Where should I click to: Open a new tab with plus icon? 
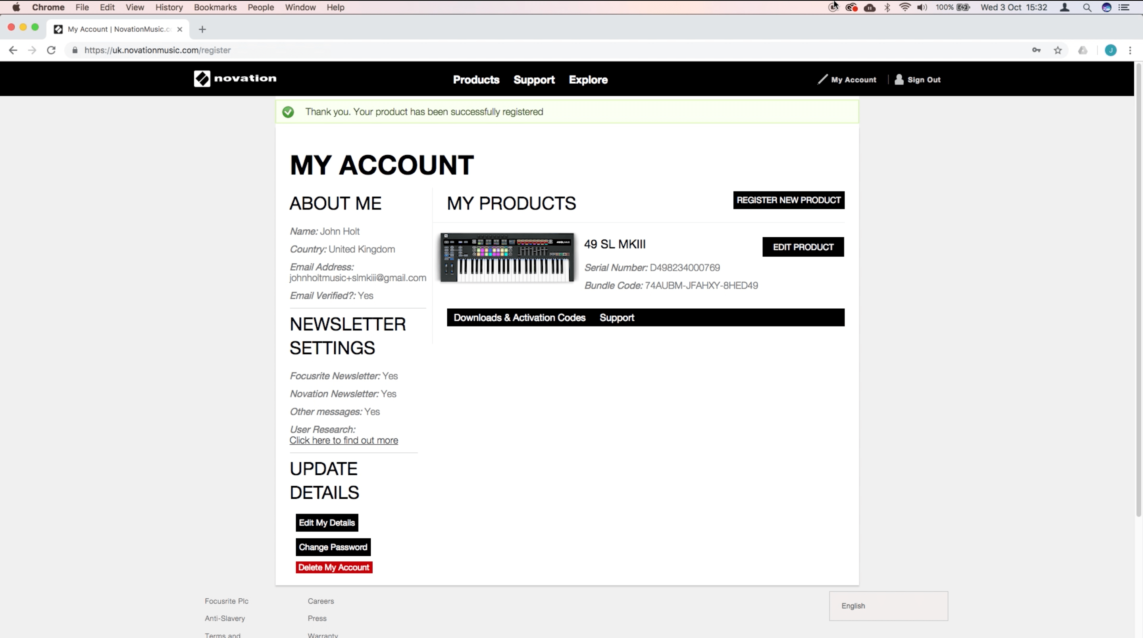click(x=202, y=29)
